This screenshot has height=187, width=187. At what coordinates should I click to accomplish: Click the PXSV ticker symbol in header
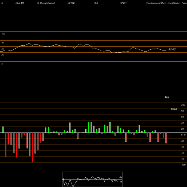click(124, 3)
